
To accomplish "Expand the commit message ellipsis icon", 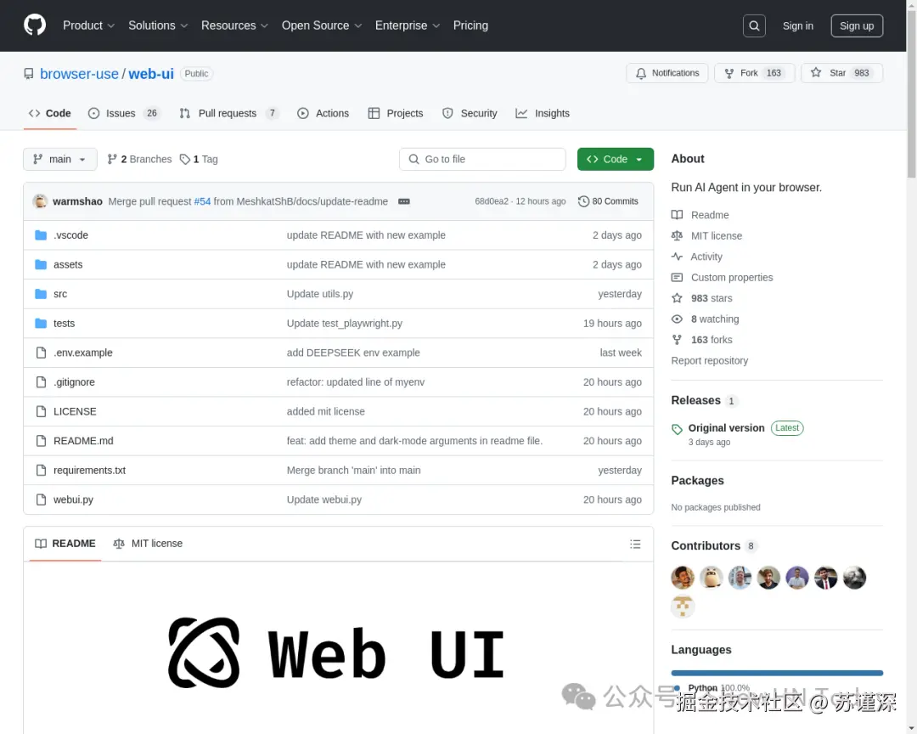I will 403,201.
